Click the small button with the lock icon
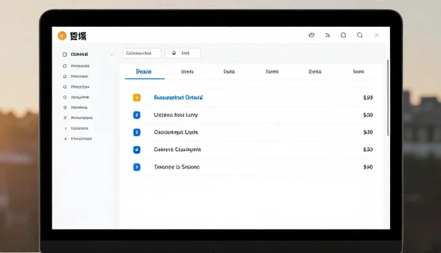 click(x=183, y=53)
